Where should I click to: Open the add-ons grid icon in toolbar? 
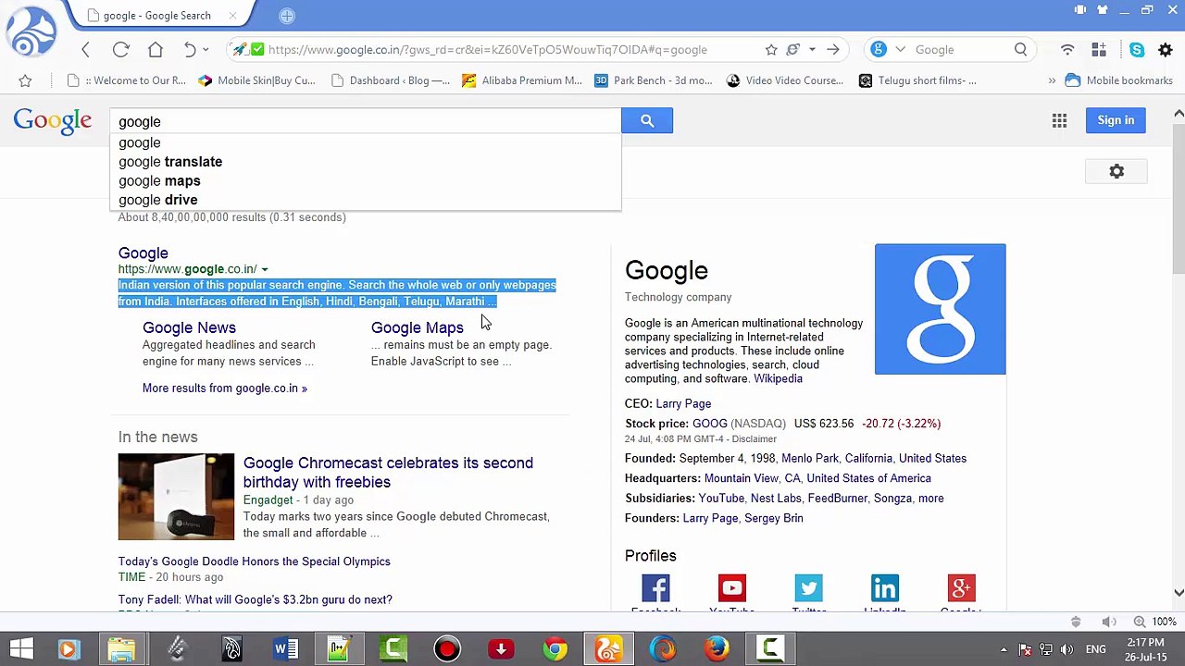coord(1099,50)
